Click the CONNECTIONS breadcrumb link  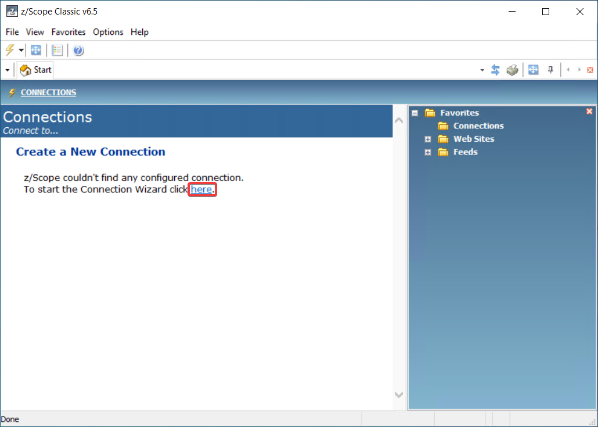(48, 92)
